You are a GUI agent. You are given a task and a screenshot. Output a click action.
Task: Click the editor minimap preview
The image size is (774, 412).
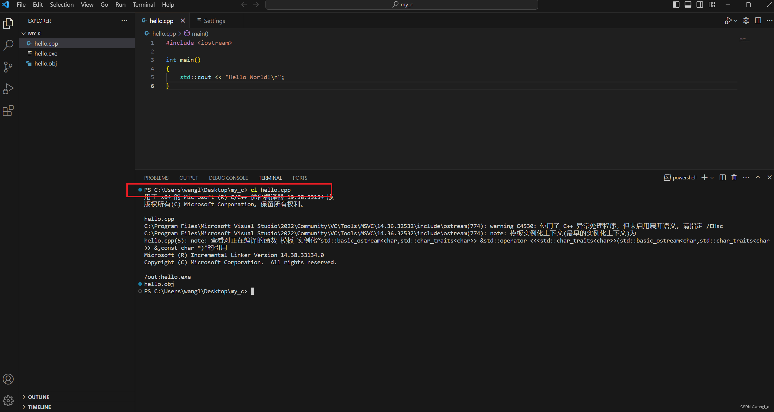745,40
